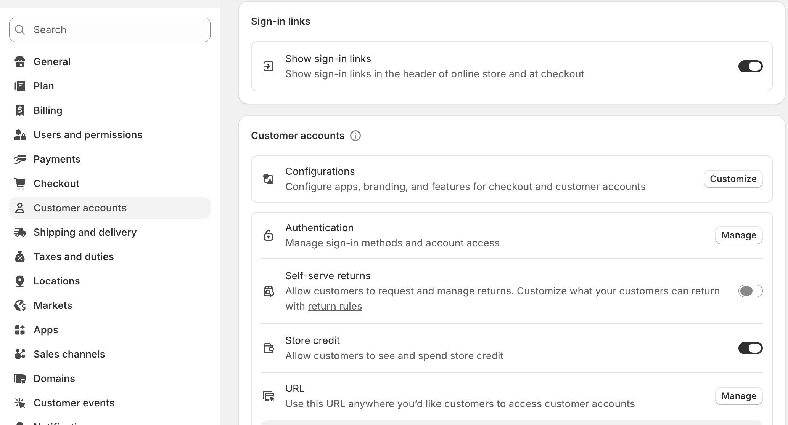788x425 pixels.
Task: Click the Locations pin icon
Action: [20, 281]
